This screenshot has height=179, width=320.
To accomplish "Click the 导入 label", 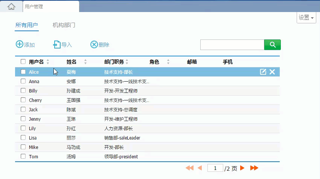I will point(67,45).
